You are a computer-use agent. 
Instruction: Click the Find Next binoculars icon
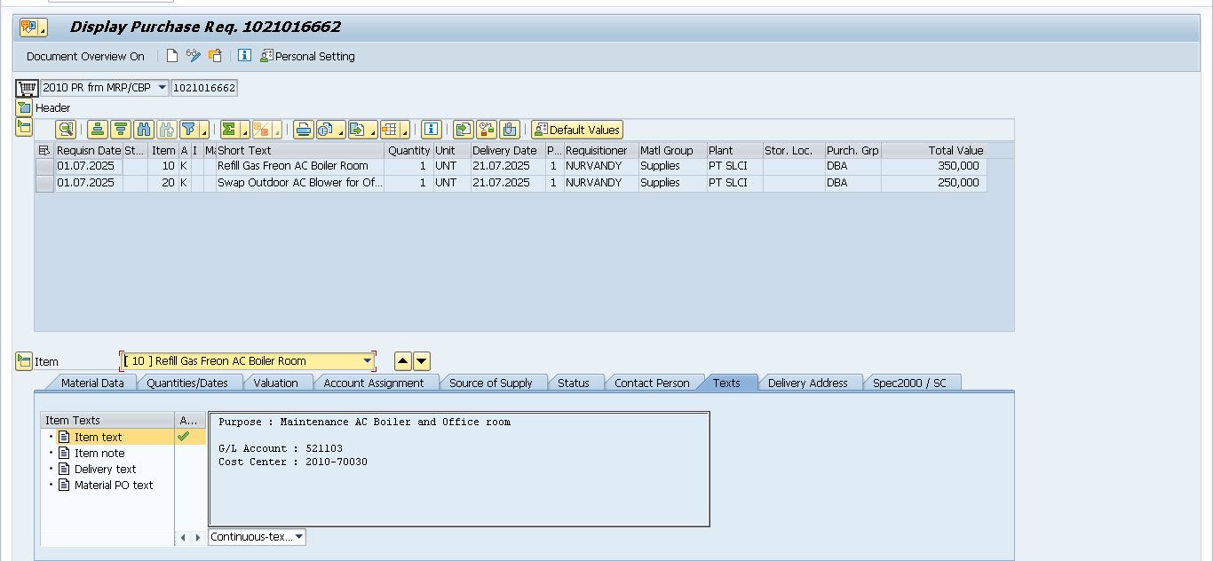click(166, 130)
